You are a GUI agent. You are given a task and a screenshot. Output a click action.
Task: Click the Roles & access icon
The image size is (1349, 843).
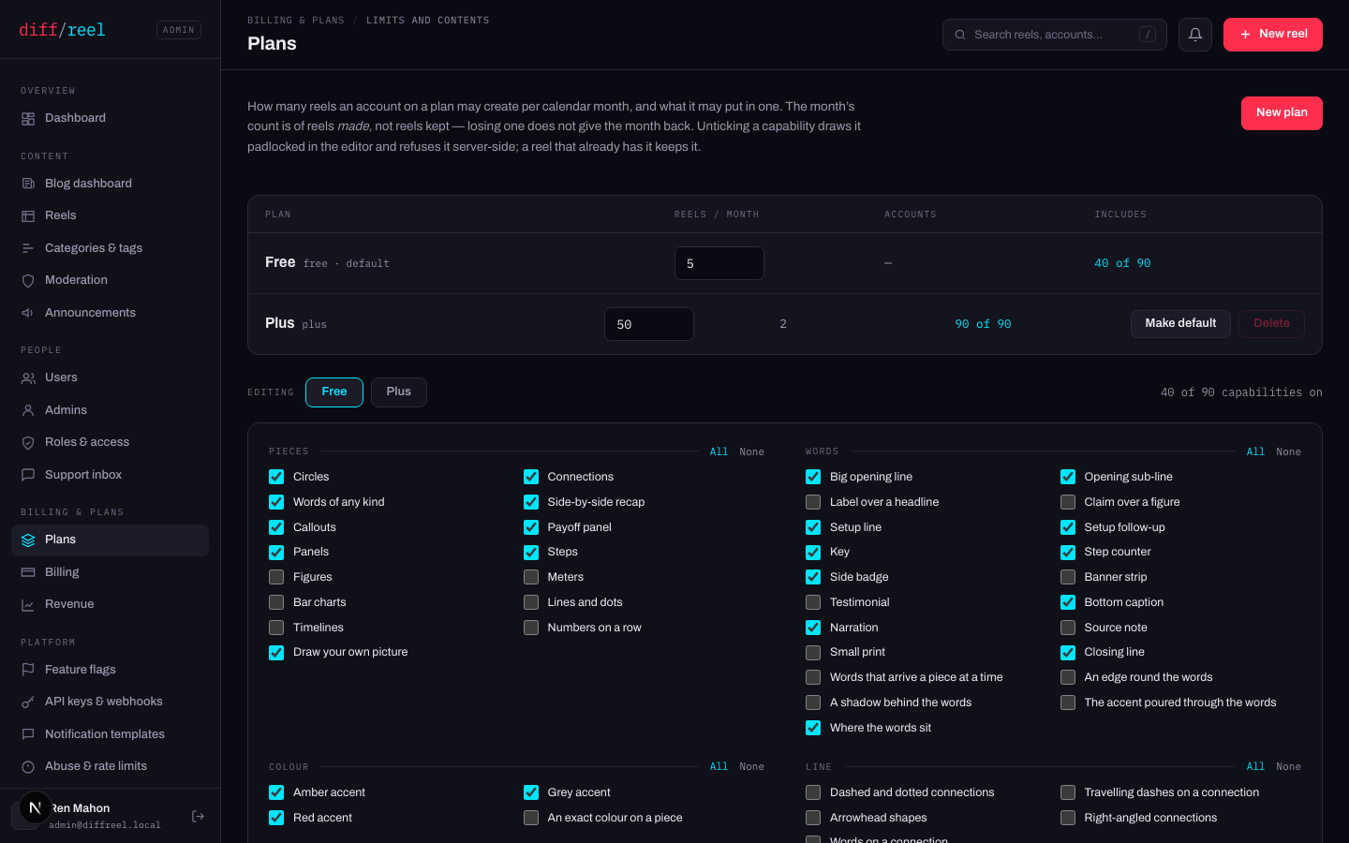[28, 443]
